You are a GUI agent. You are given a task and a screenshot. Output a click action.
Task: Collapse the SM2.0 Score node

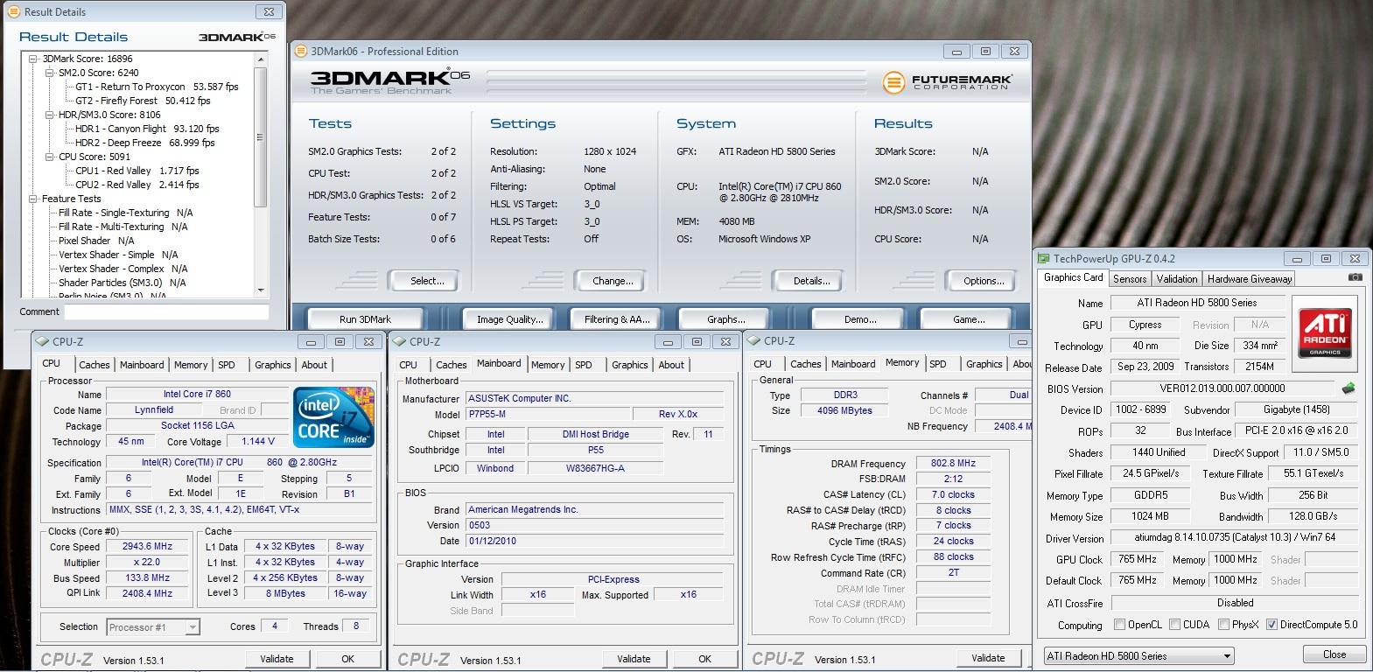50,73
